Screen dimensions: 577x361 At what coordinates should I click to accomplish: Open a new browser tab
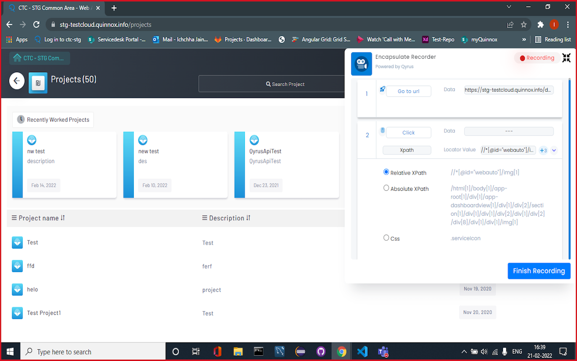pyautogui.click(x=114, y=8)
